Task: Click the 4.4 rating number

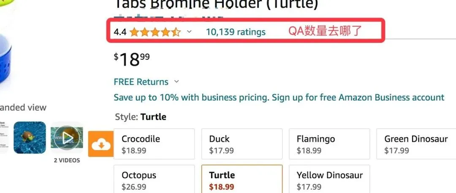Action: (120, 32)
